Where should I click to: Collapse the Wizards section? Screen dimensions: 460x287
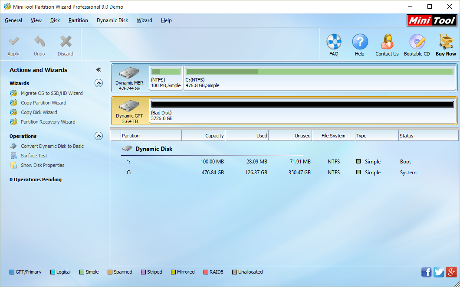[x=99, y=83]
